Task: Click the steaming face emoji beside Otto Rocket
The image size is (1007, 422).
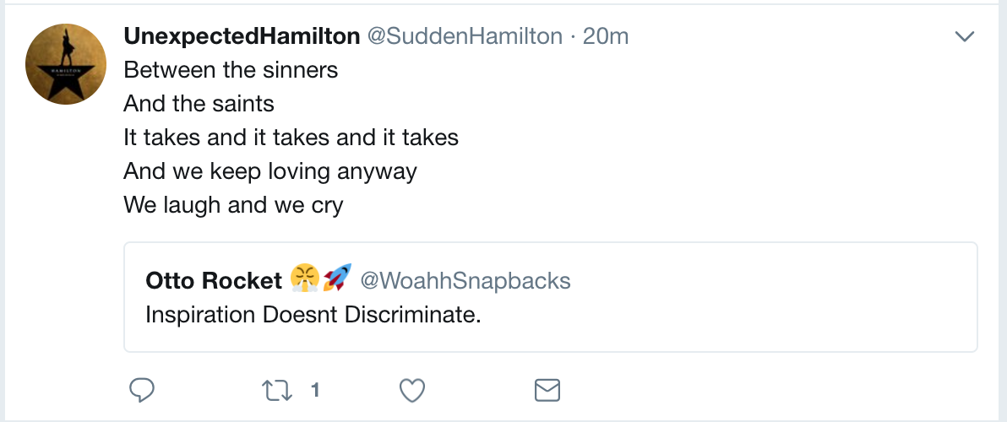Action: pos(303,278)
